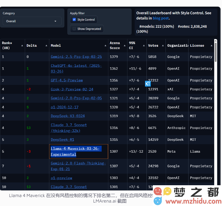Click the #models: 222 (100%) text
The image size is (222, 206).
pos(157,26)
